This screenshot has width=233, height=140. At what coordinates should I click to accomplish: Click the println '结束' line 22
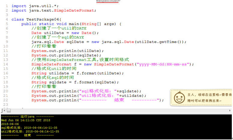click(x=97, y=100)
